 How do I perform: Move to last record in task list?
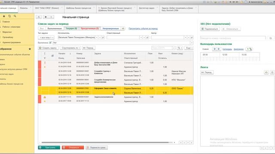pos(192,142)
